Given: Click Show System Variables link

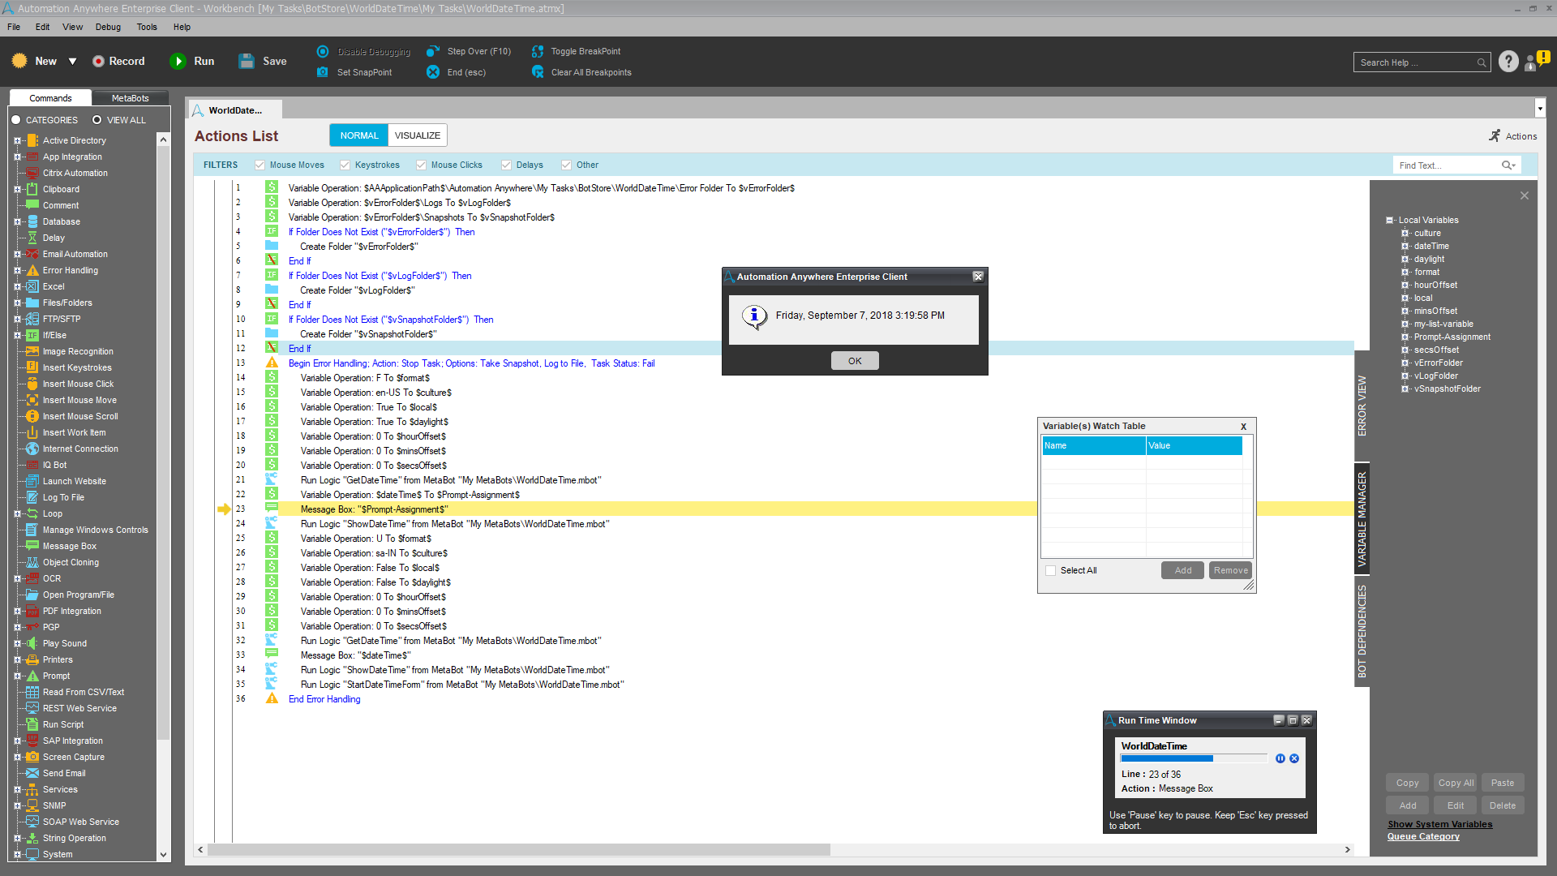Looking at the screenshot, I should click(x=1439, y=824).
